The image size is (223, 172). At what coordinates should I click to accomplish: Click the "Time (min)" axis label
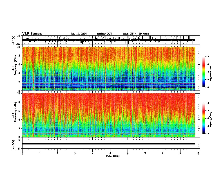pyautogui.click(x=113, y=156)
